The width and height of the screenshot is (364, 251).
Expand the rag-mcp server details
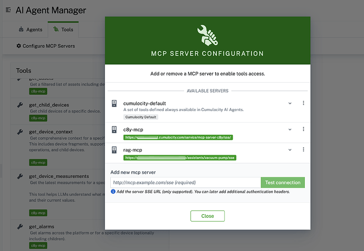click(x=290, y=149)
